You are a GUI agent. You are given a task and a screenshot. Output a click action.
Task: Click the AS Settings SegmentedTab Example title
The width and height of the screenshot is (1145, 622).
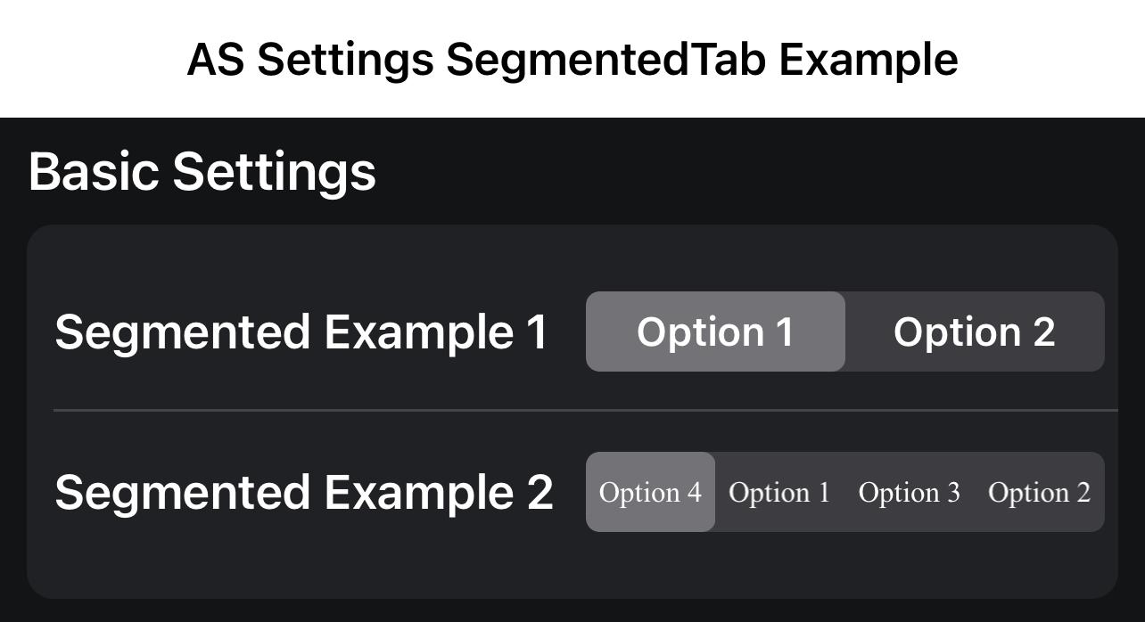point(572,60)
